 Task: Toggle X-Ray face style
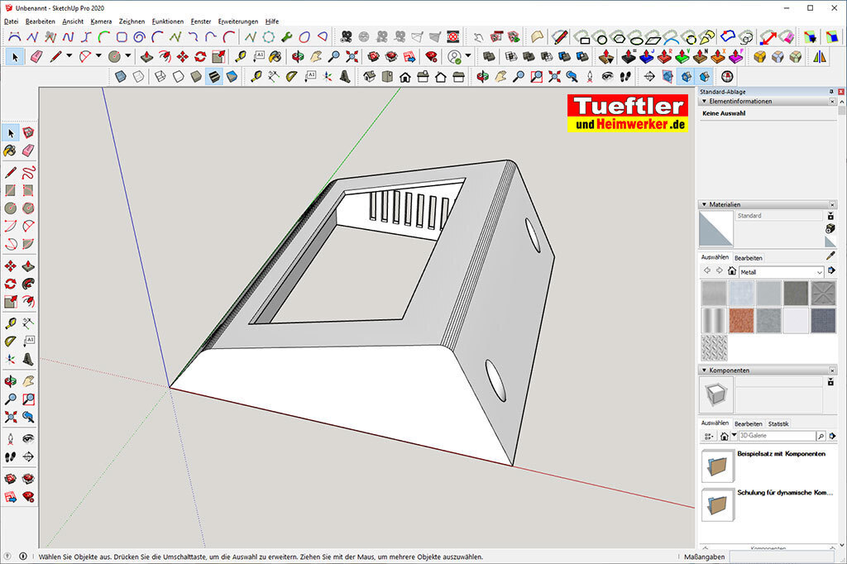click(x=121, y=76)
